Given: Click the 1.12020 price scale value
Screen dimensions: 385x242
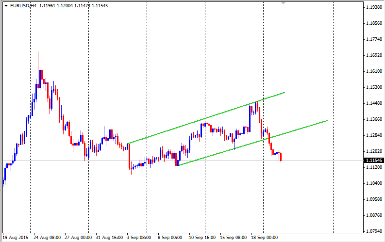Looking at the screenshot, I should pyautogui.click(x=374, y=151).
